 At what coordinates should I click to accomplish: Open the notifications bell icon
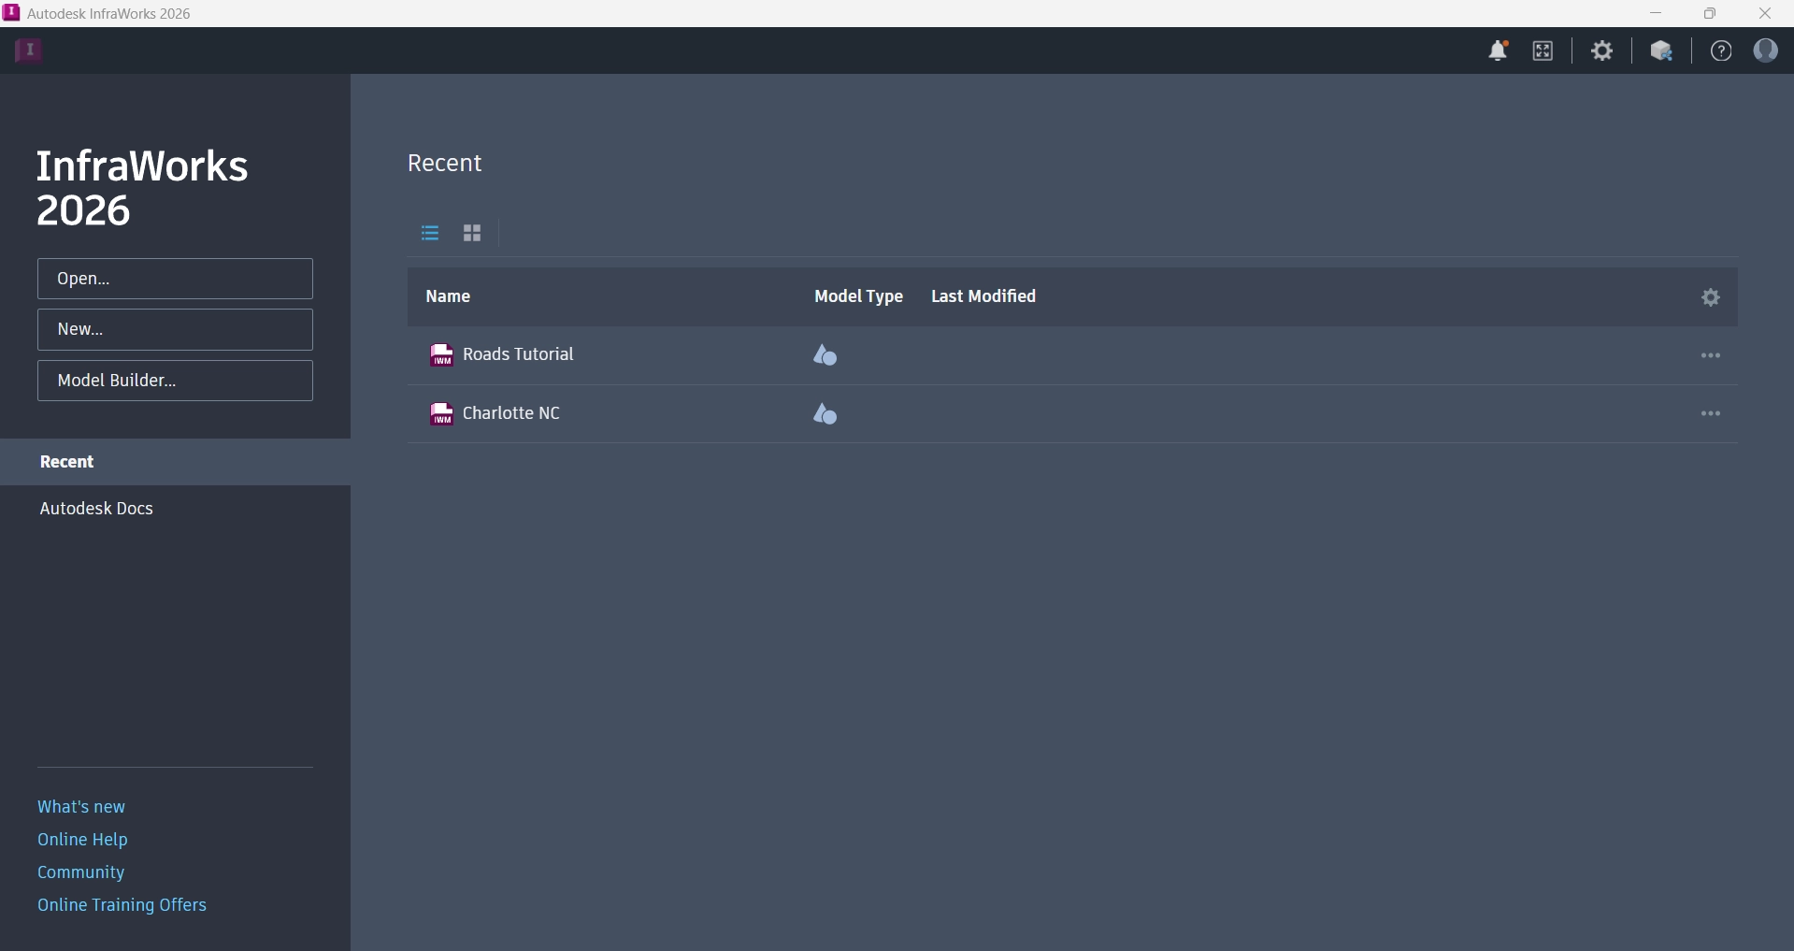click(1498, 51)
